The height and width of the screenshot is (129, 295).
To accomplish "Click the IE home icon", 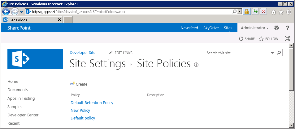I will [274, 12].
